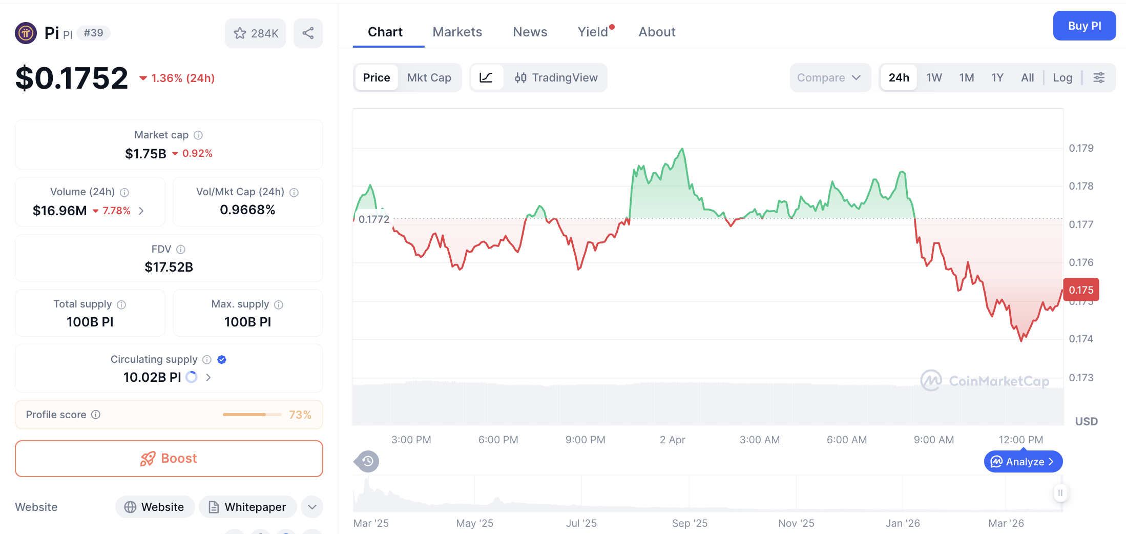The width and height of the screenshot is (1126, 534).
Task: Enable logarithmic scale with Log
Action: (x=1062, y=77)
